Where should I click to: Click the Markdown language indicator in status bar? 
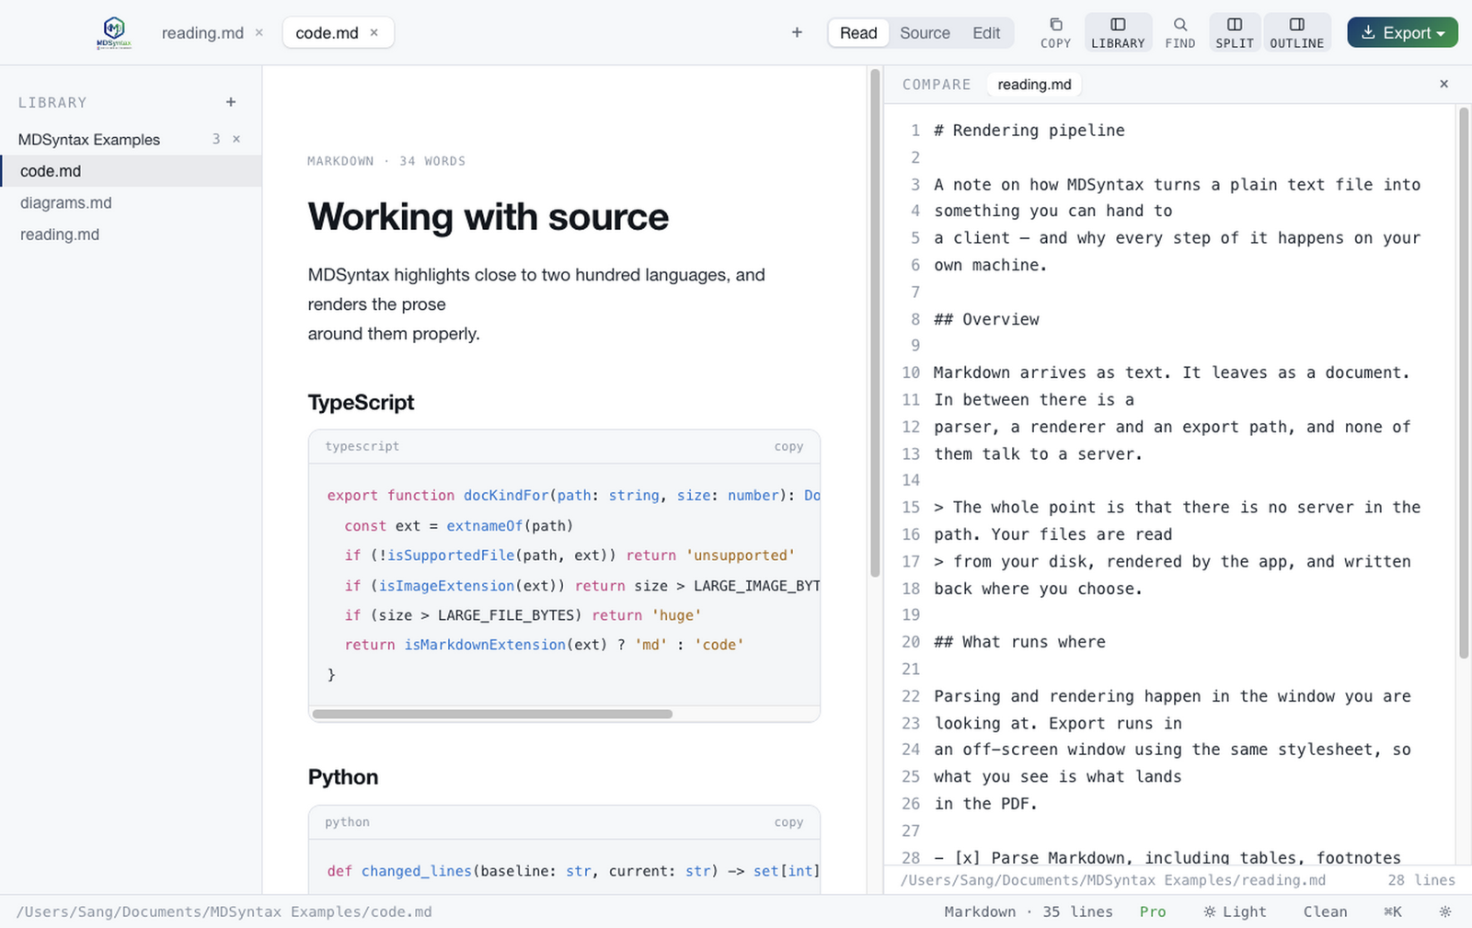(980, 911)
